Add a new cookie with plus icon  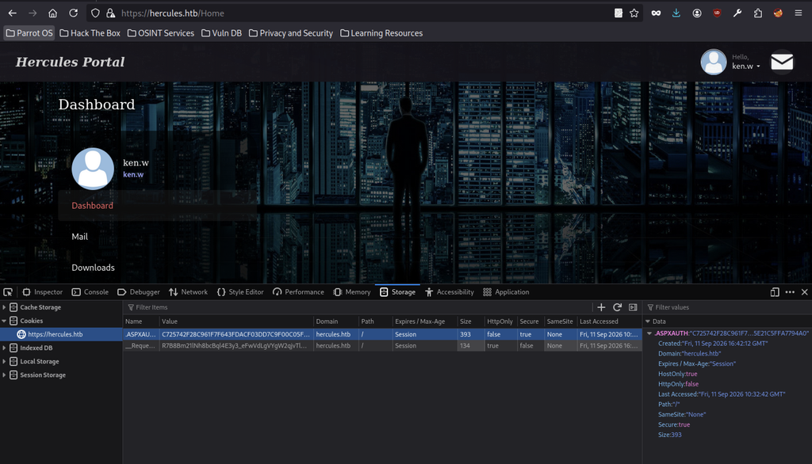click(x=601, y=307)
